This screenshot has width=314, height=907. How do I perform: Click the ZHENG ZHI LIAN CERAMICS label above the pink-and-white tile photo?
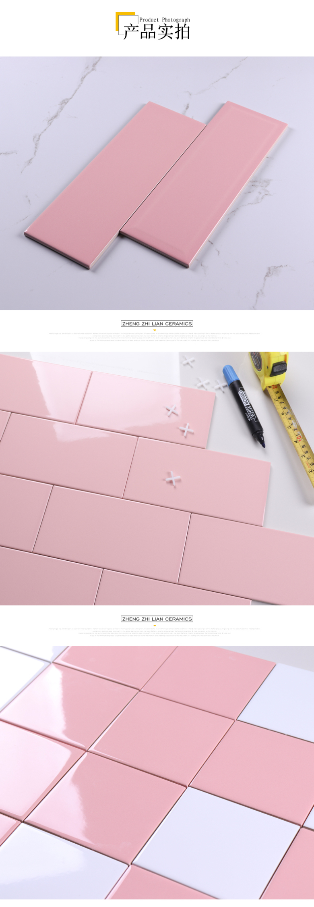pyautogui.click(x=157, y=619)
